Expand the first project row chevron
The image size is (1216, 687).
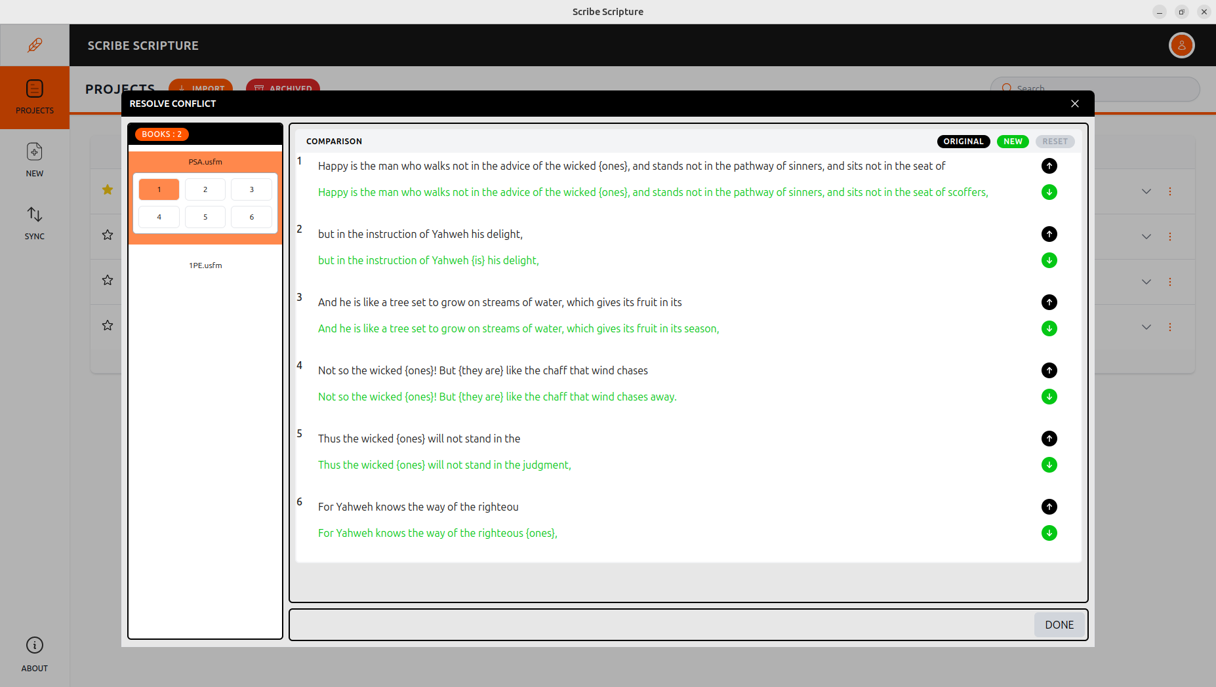(1146, 191)
